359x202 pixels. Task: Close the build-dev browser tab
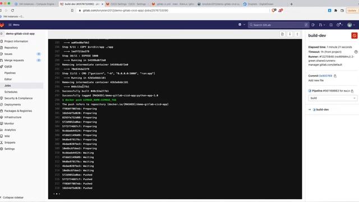102,4
